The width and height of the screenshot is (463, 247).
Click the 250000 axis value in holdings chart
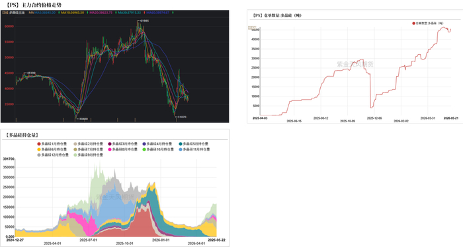(9, 187)
